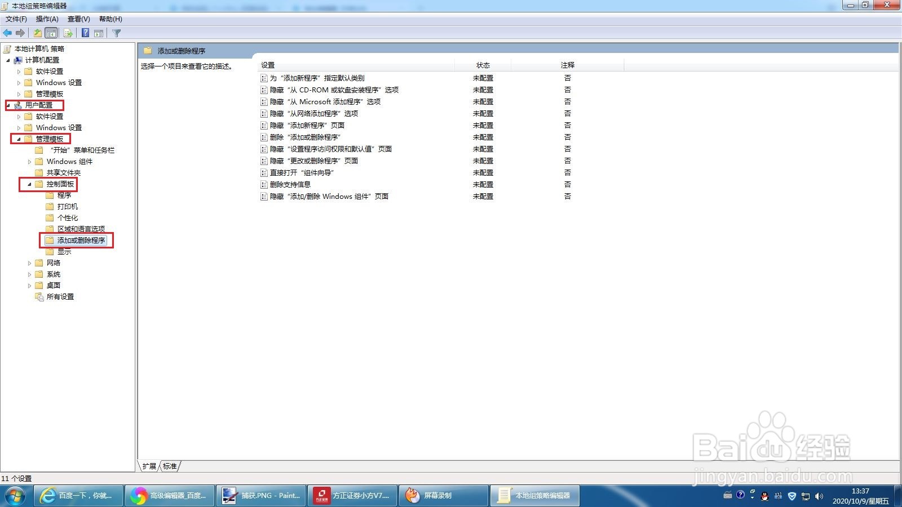Select the 共享文件夹 folder
The image size is (902, 507).
coord(64,173)
